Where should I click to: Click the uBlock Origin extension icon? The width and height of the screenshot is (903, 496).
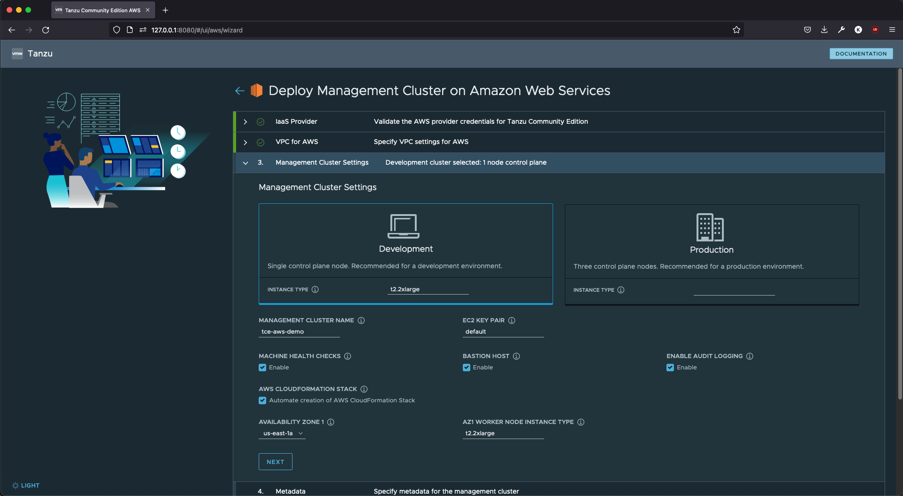coord(875,30)
